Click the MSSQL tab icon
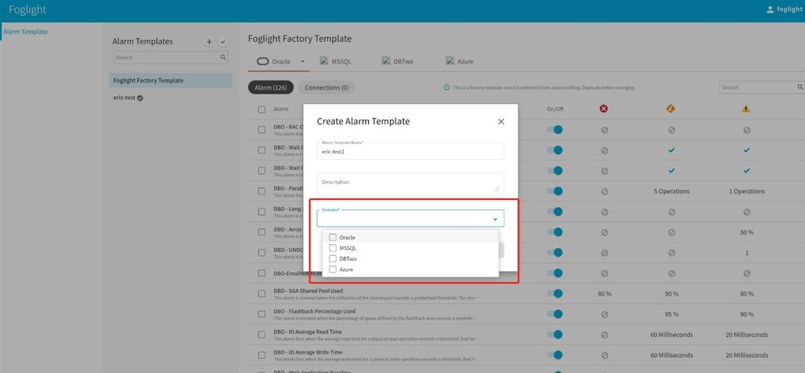805x373 pixels. 324,61
